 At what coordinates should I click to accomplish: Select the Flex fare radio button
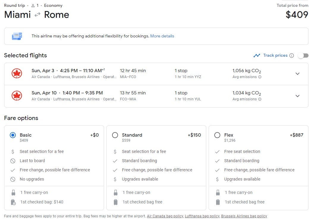click(217, 135)
